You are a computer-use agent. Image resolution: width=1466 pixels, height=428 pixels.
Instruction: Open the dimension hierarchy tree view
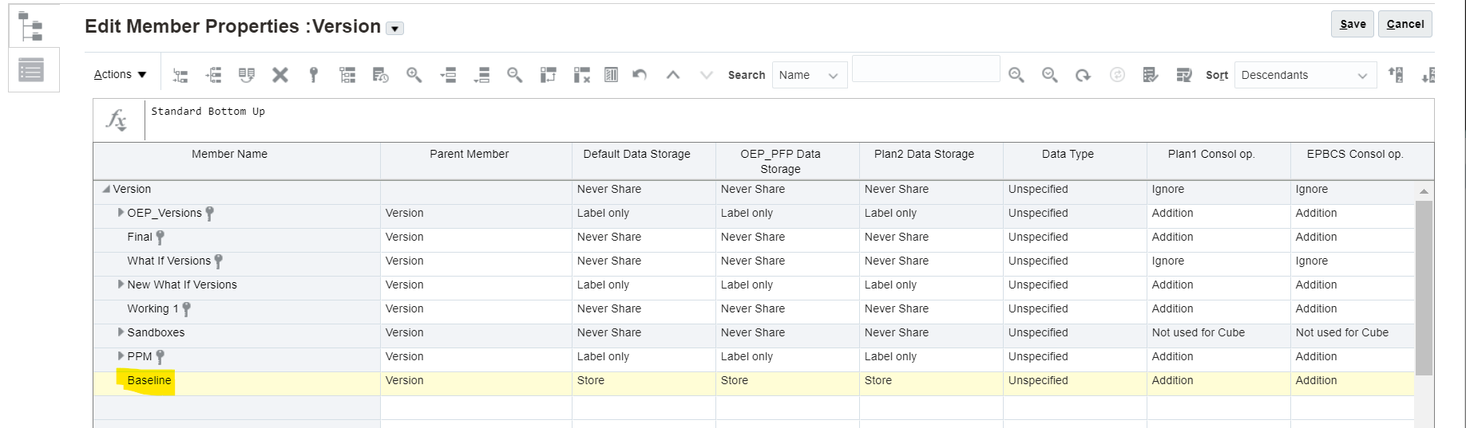(x=33, y=27)
